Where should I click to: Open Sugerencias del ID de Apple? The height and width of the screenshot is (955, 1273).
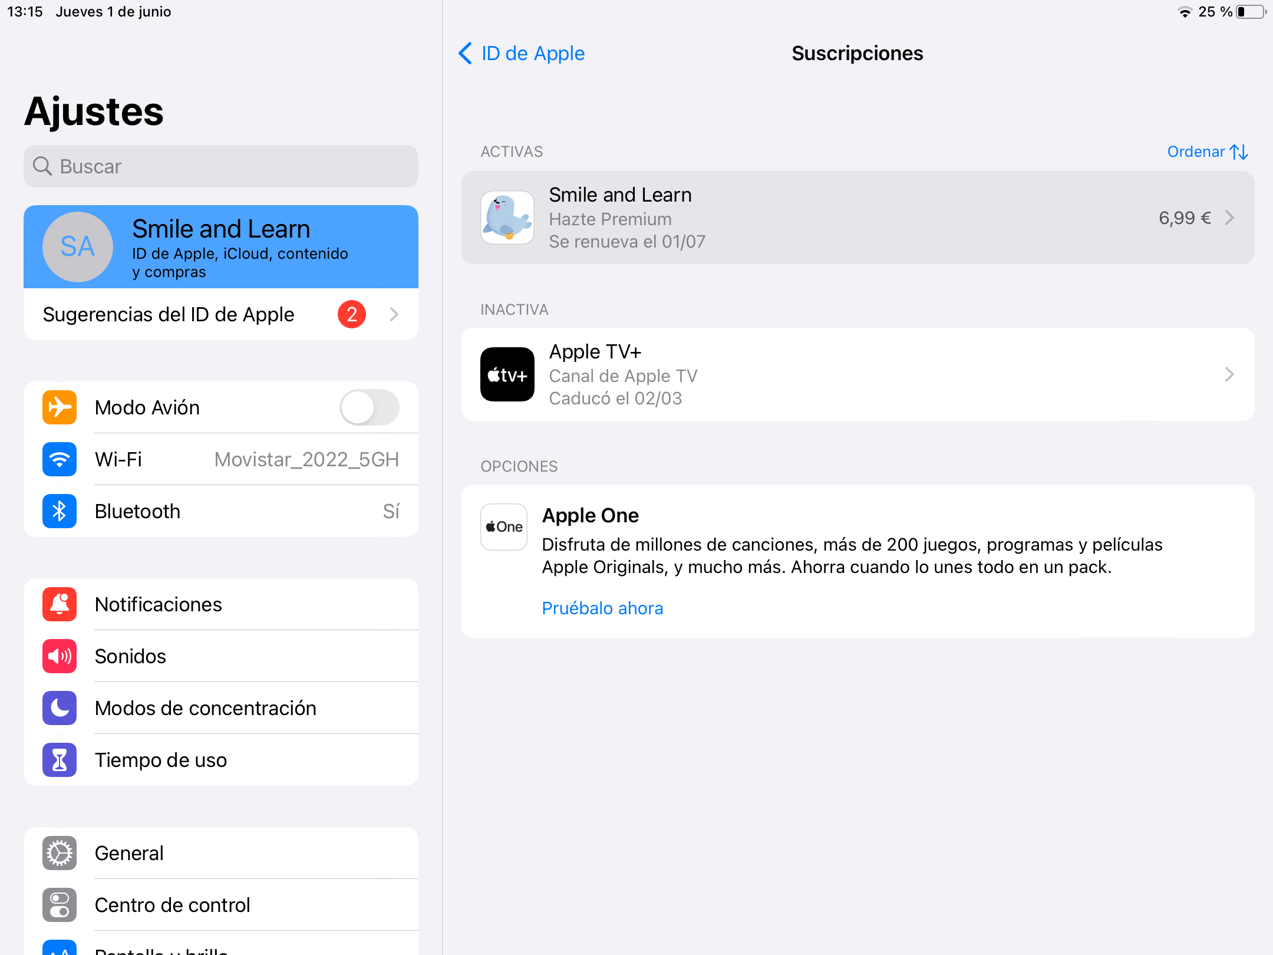click(x=221, y=314)
